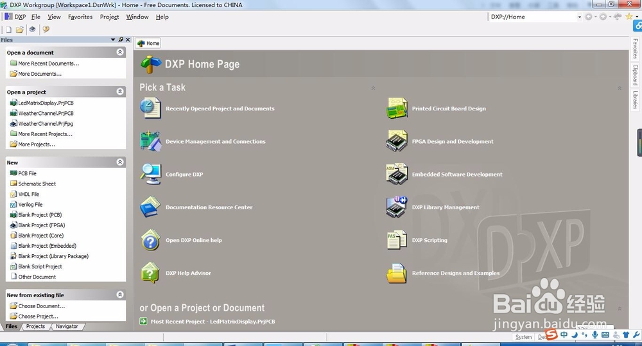Collapse the New from existing file section
The height and width of the screenshot is (346, 642).
point(120,295)
